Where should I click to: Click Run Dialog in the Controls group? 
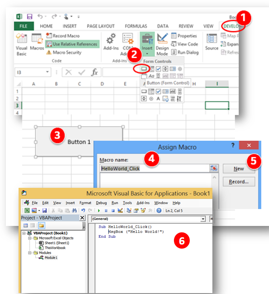[x=185, y=52]
